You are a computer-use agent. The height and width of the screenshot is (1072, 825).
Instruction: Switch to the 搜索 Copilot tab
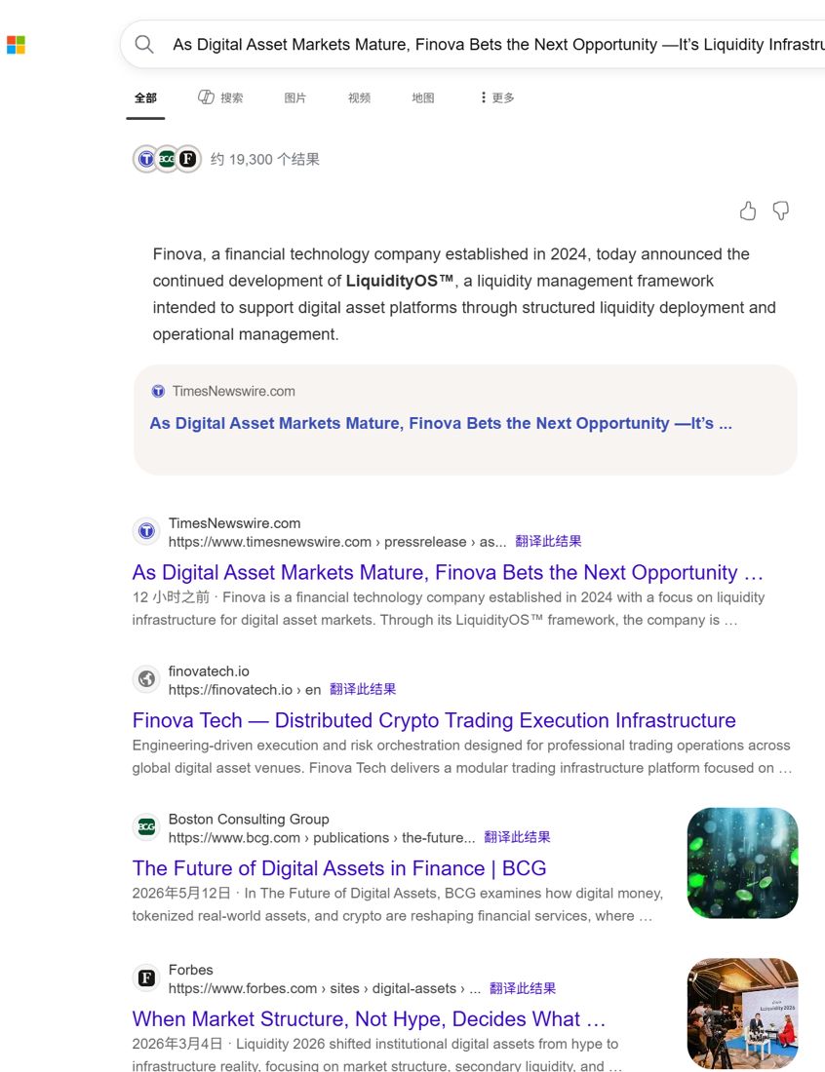coord(220,97)
